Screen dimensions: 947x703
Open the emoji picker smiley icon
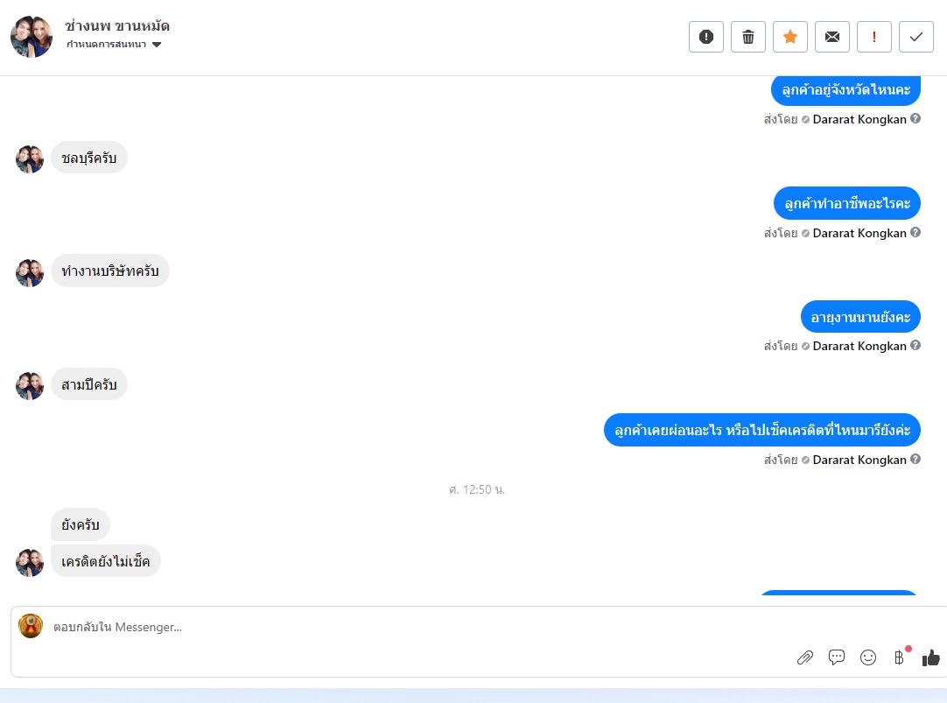pyautogui.click(x=868, y=657)
